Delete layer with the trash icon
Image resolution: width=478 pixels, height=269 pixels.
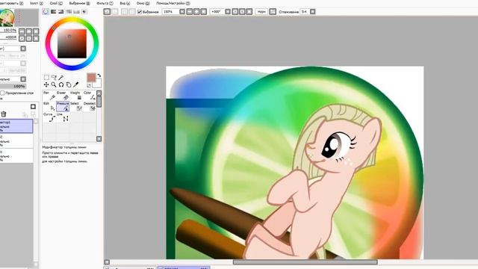(4, 114)
